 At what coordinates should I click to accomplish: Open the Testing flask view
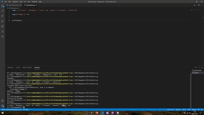click(3, 31)
